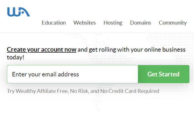Follow the 'Create your account now' link

[x=41, y=50]
